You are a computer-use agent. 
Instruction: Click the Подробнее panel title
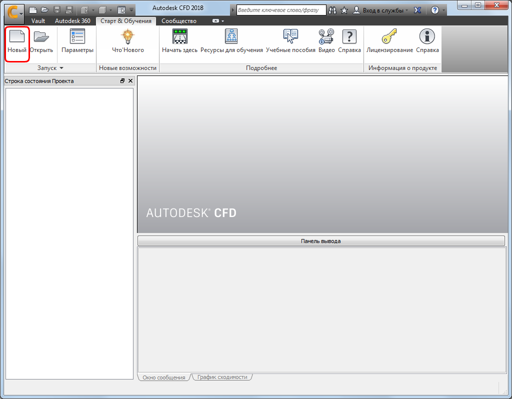click(261, 68)
